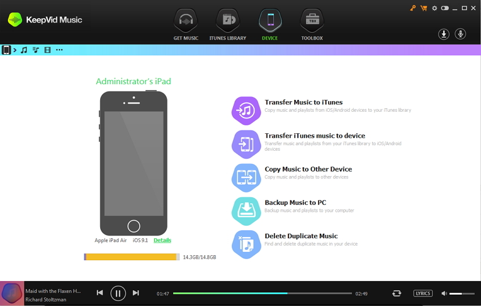This screenshot has width=481, height=306.
Task: Open the shopping cart purchase icon
Action: tap(424, 8)
